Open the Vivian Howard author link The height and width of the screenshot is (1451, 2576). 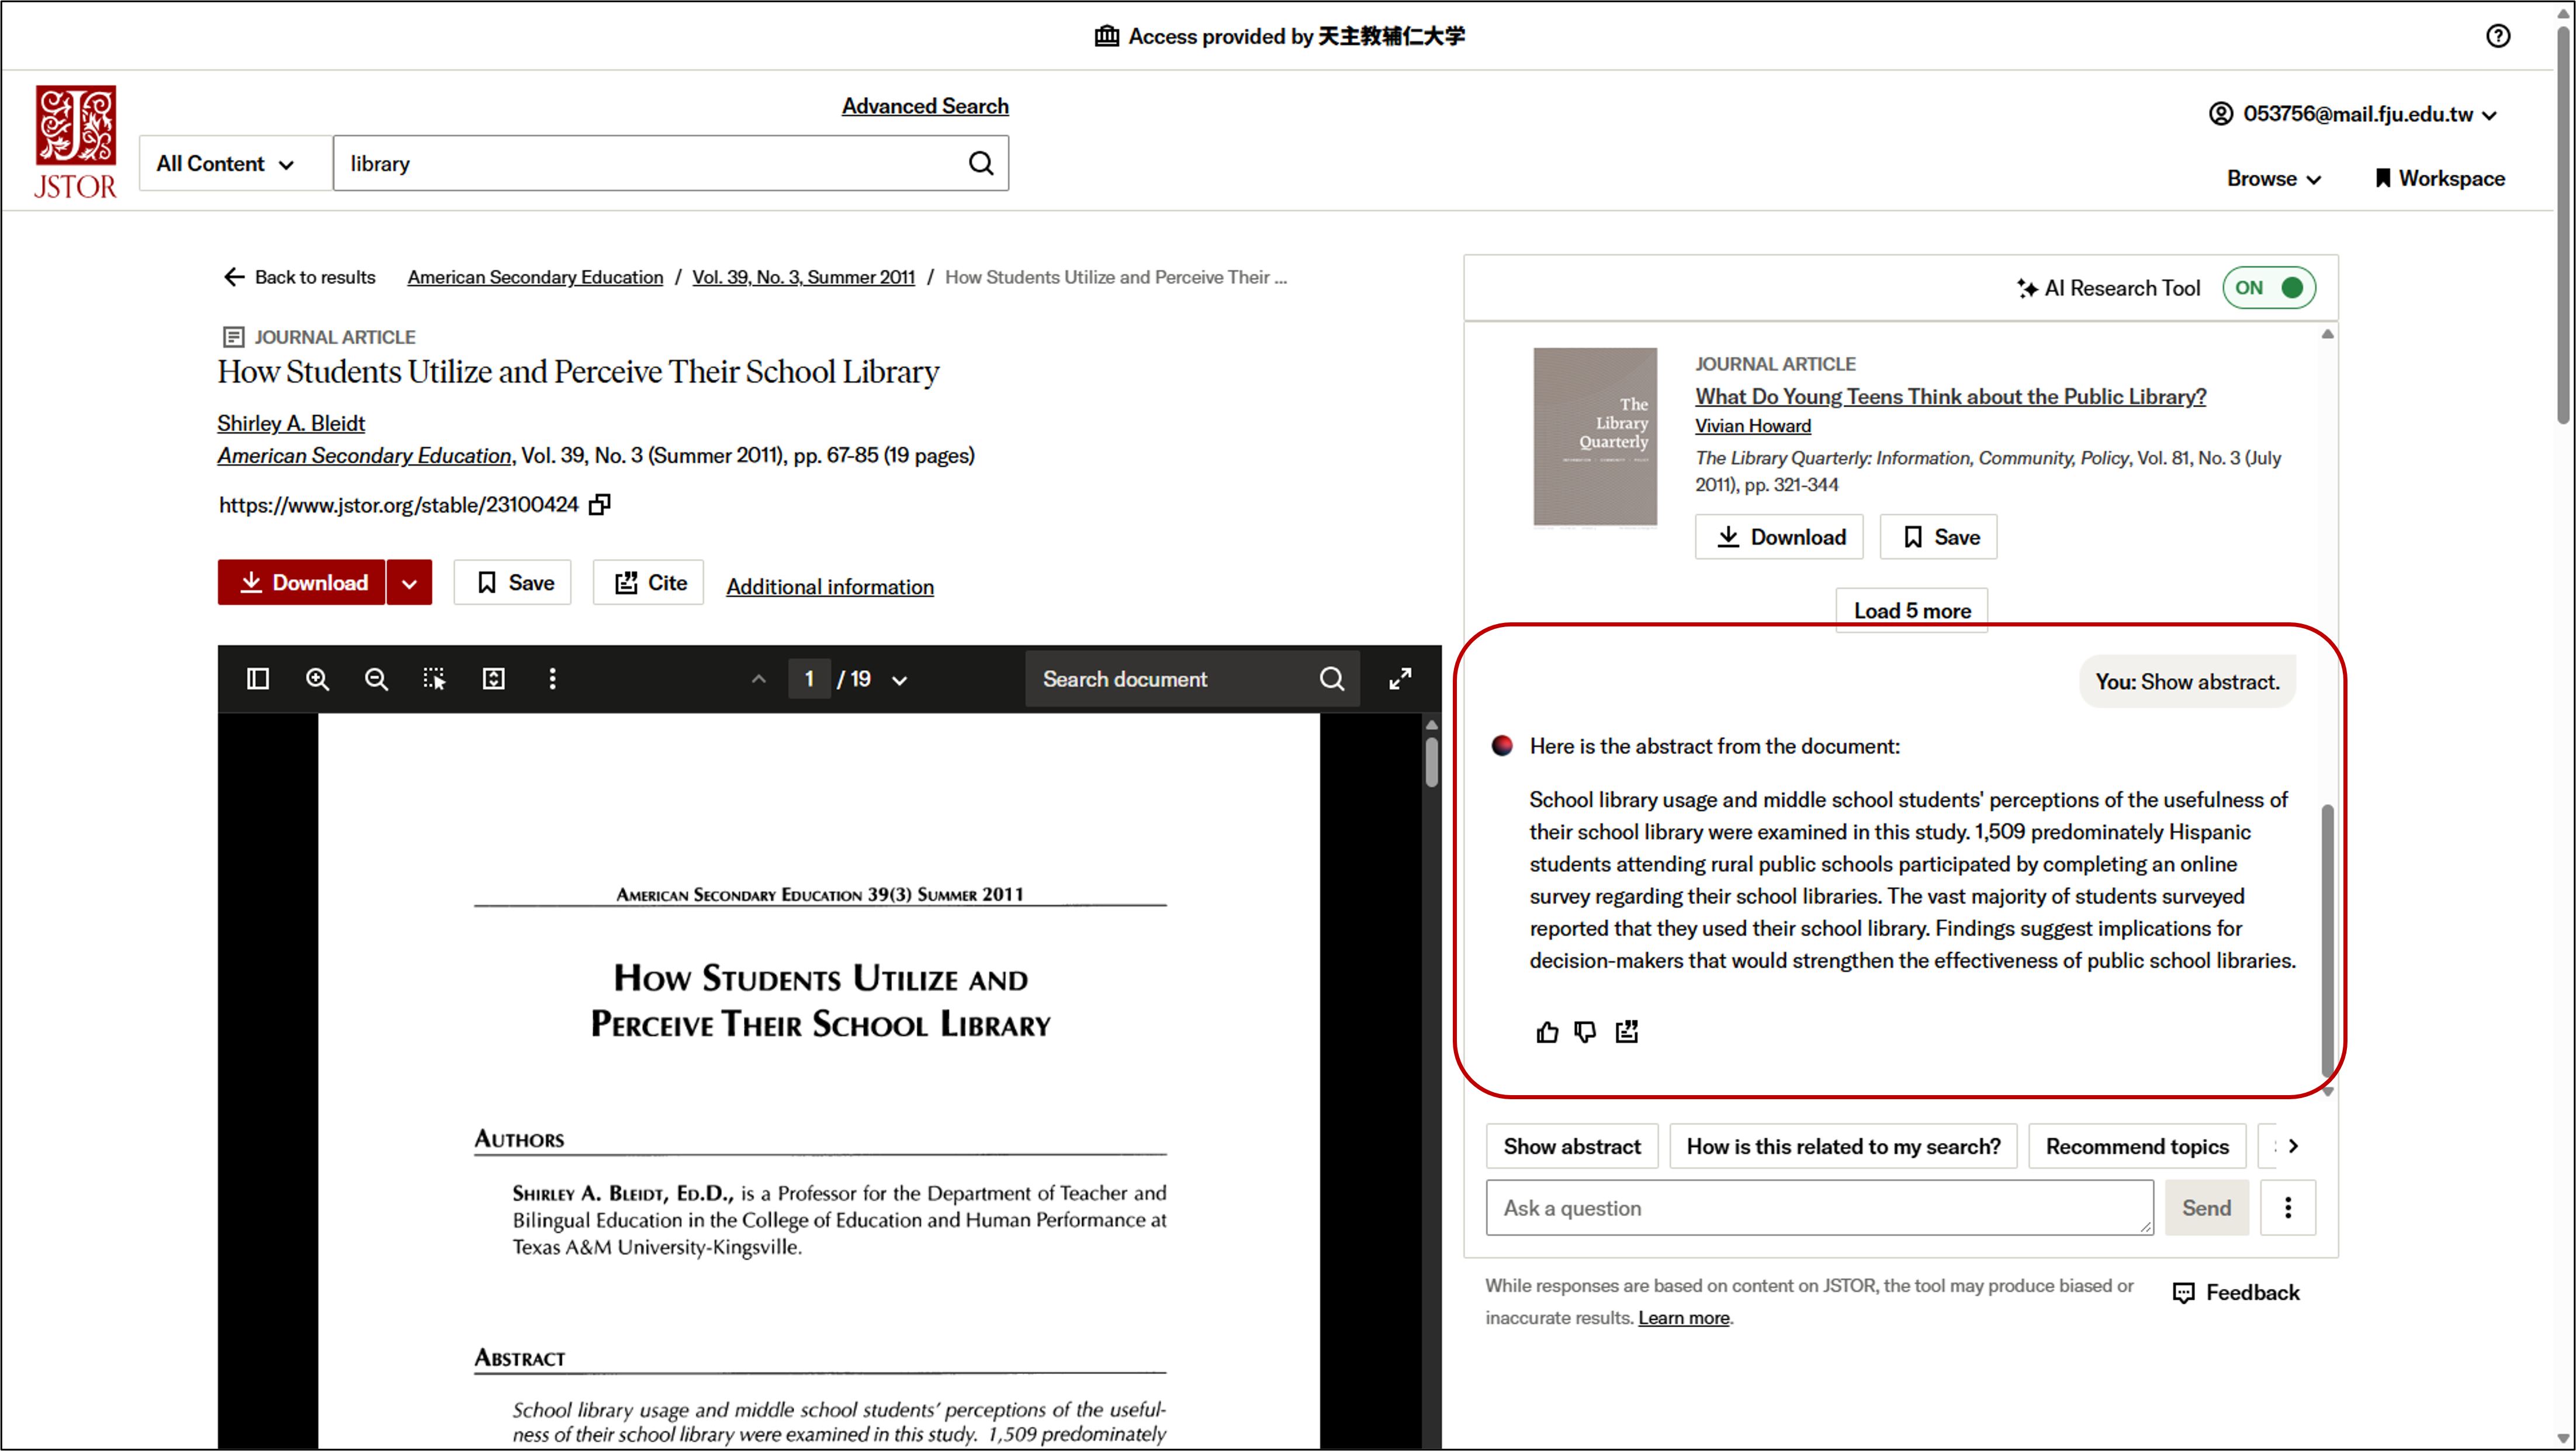[1752, 426]
